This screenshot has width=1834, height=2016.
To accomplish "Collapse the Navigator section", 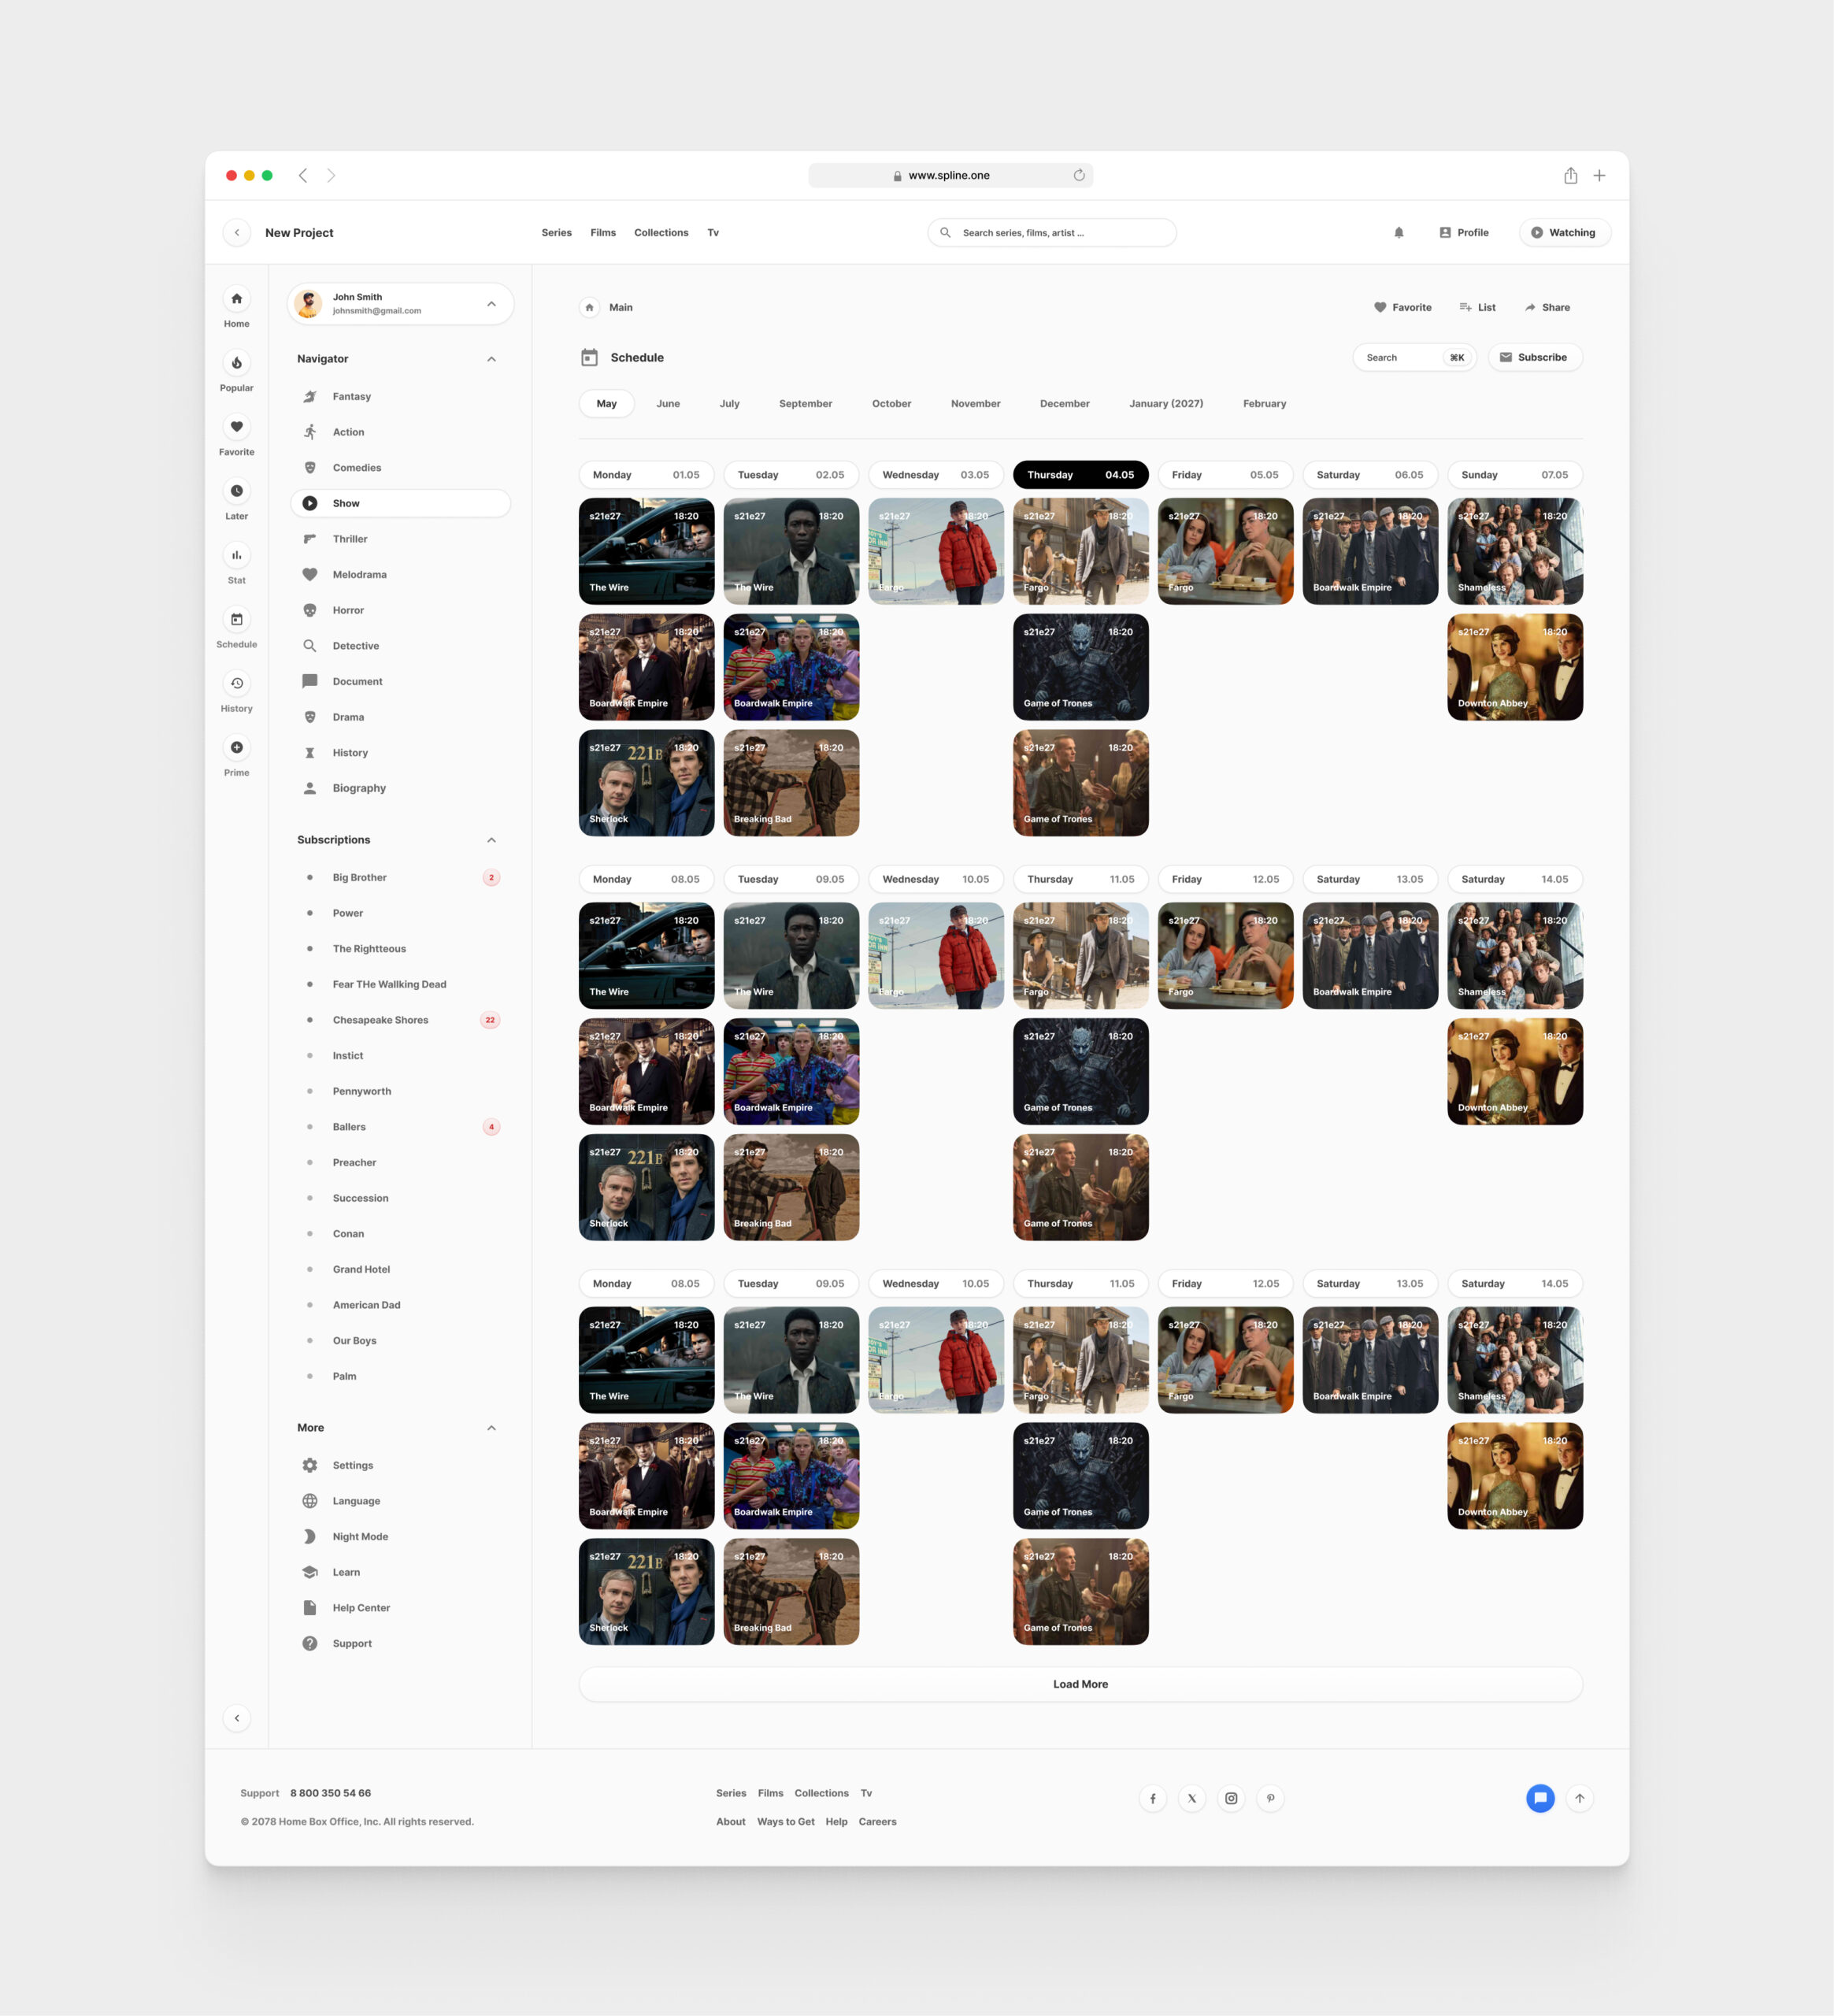I will point(491,359).
